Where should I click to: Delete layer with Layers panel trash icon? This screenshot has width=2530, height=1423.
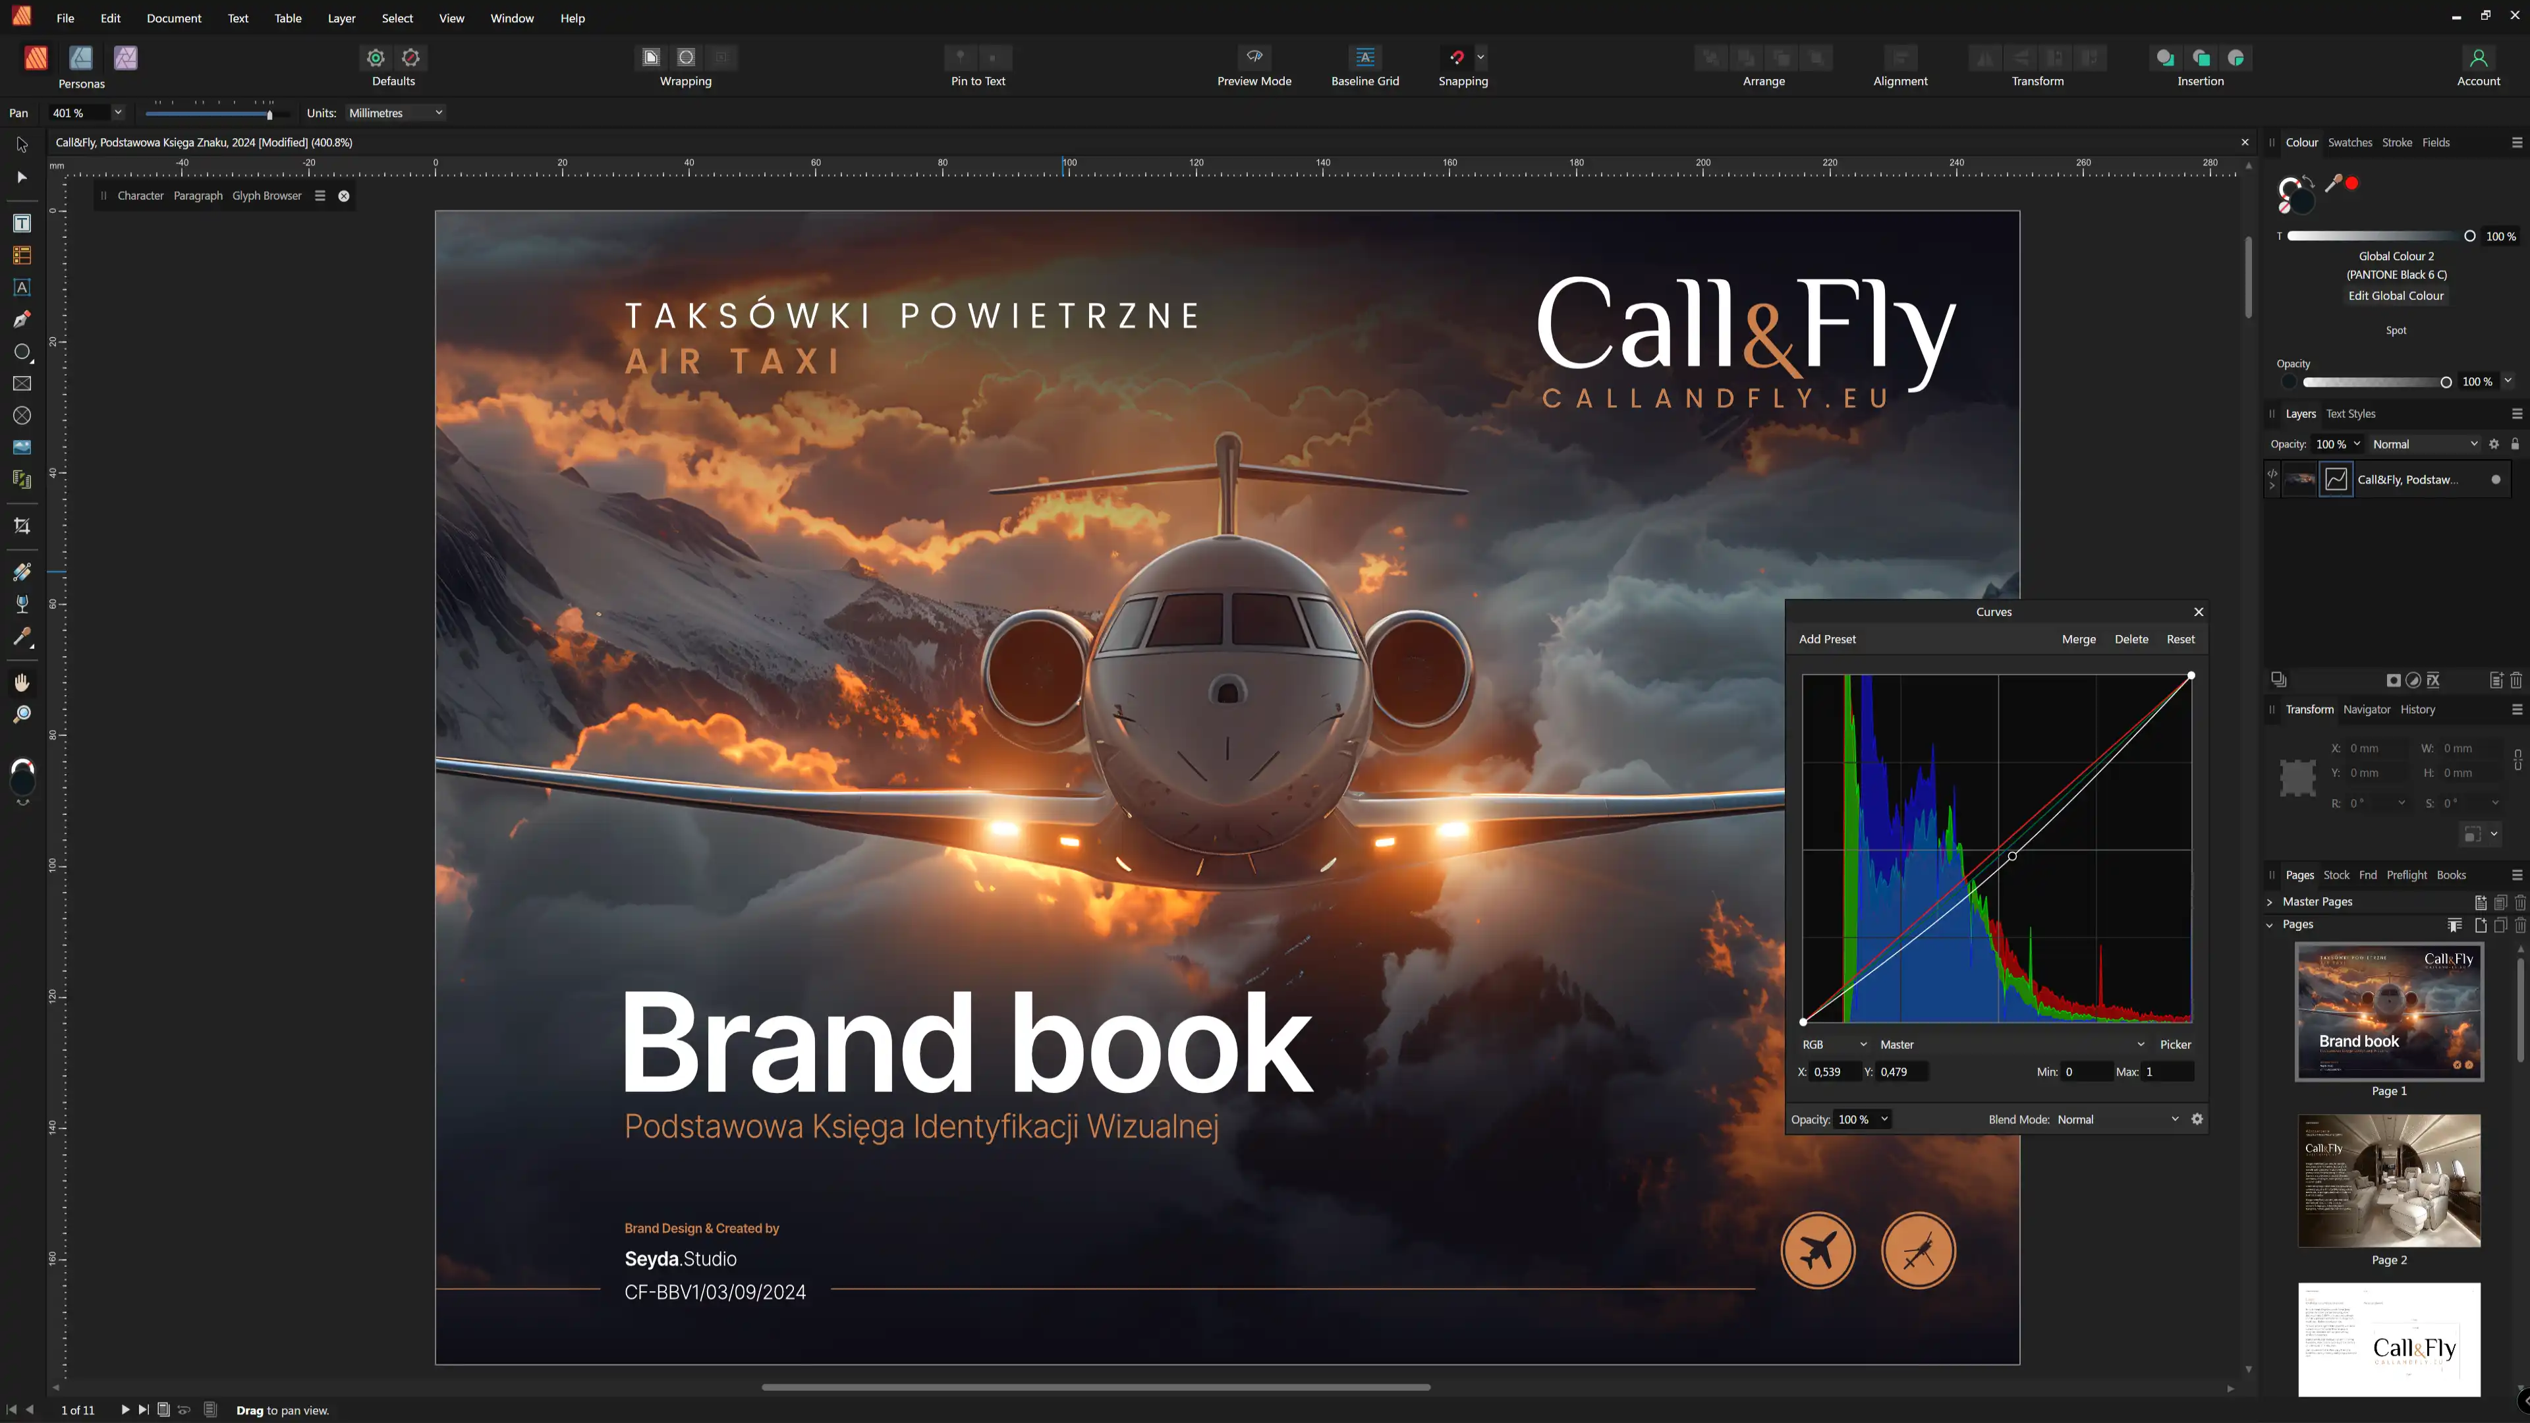pos(2516,681)
